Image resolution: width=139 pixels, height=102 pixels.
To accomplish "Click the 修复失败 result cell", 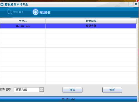I will point(91,26).
